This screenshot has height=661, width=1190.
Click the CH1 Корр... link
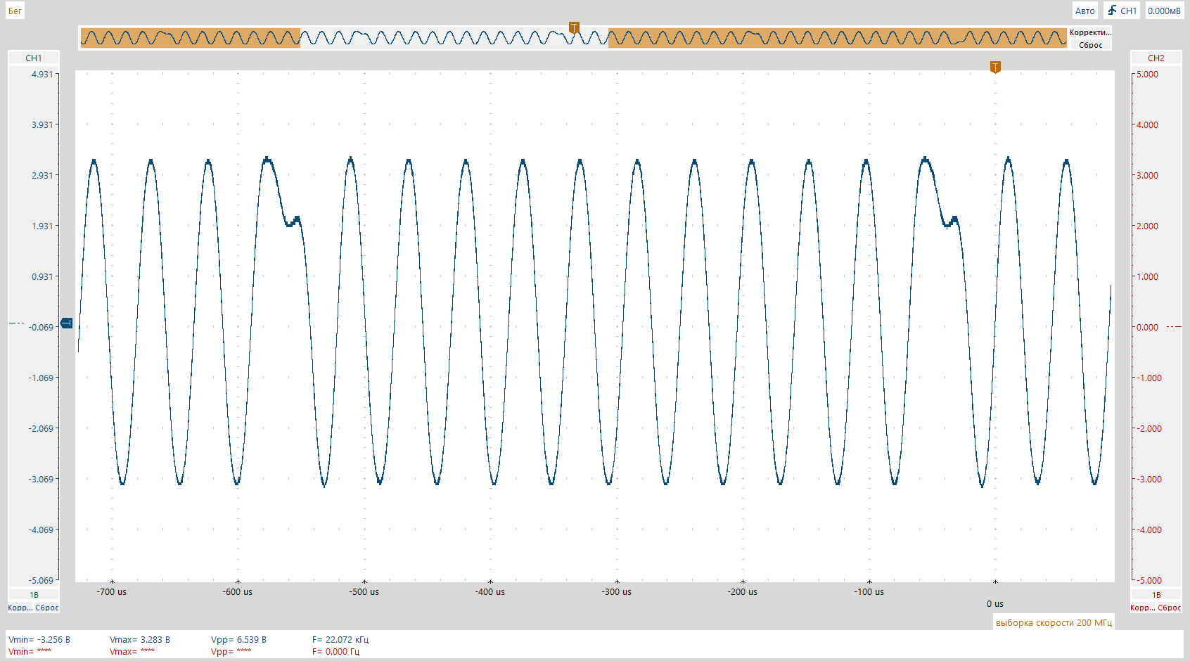click(x=19, y=608)
